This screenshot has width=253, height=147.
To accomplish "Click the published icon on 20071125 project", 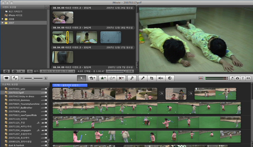I will [38, 123].
